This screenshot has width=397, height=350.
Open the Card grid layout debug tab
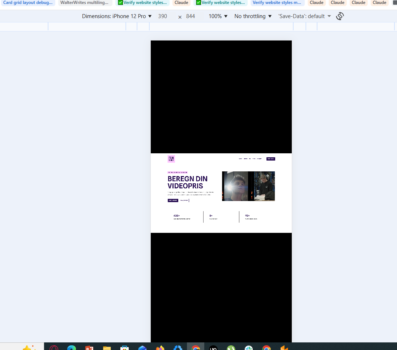(28, 3)
